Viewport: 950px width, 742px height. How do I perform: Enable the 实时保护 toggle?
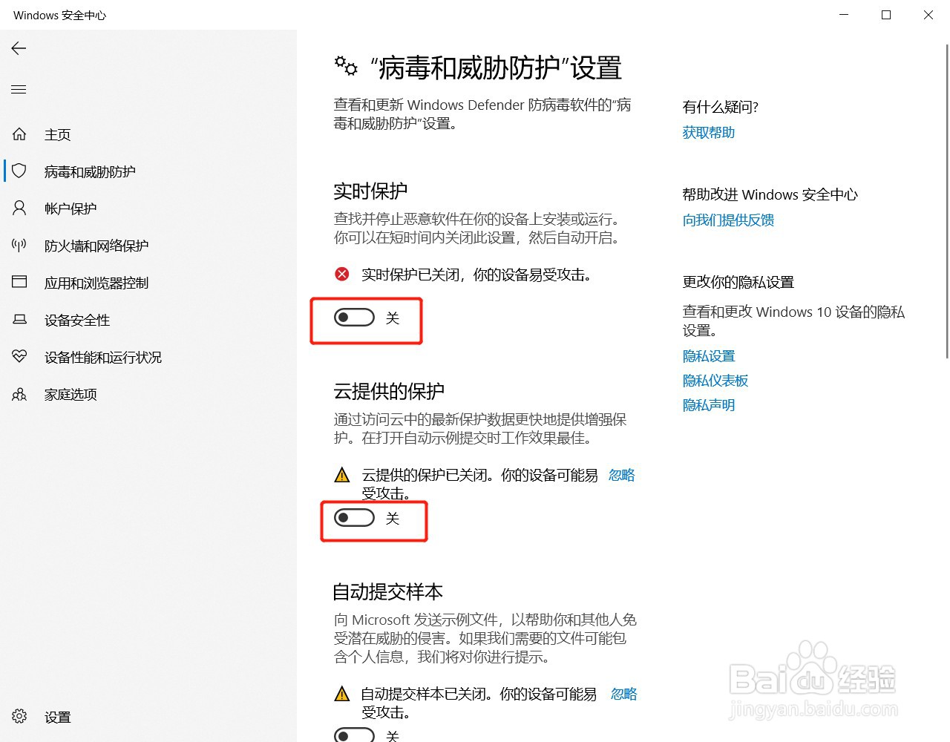pos(354,317)
